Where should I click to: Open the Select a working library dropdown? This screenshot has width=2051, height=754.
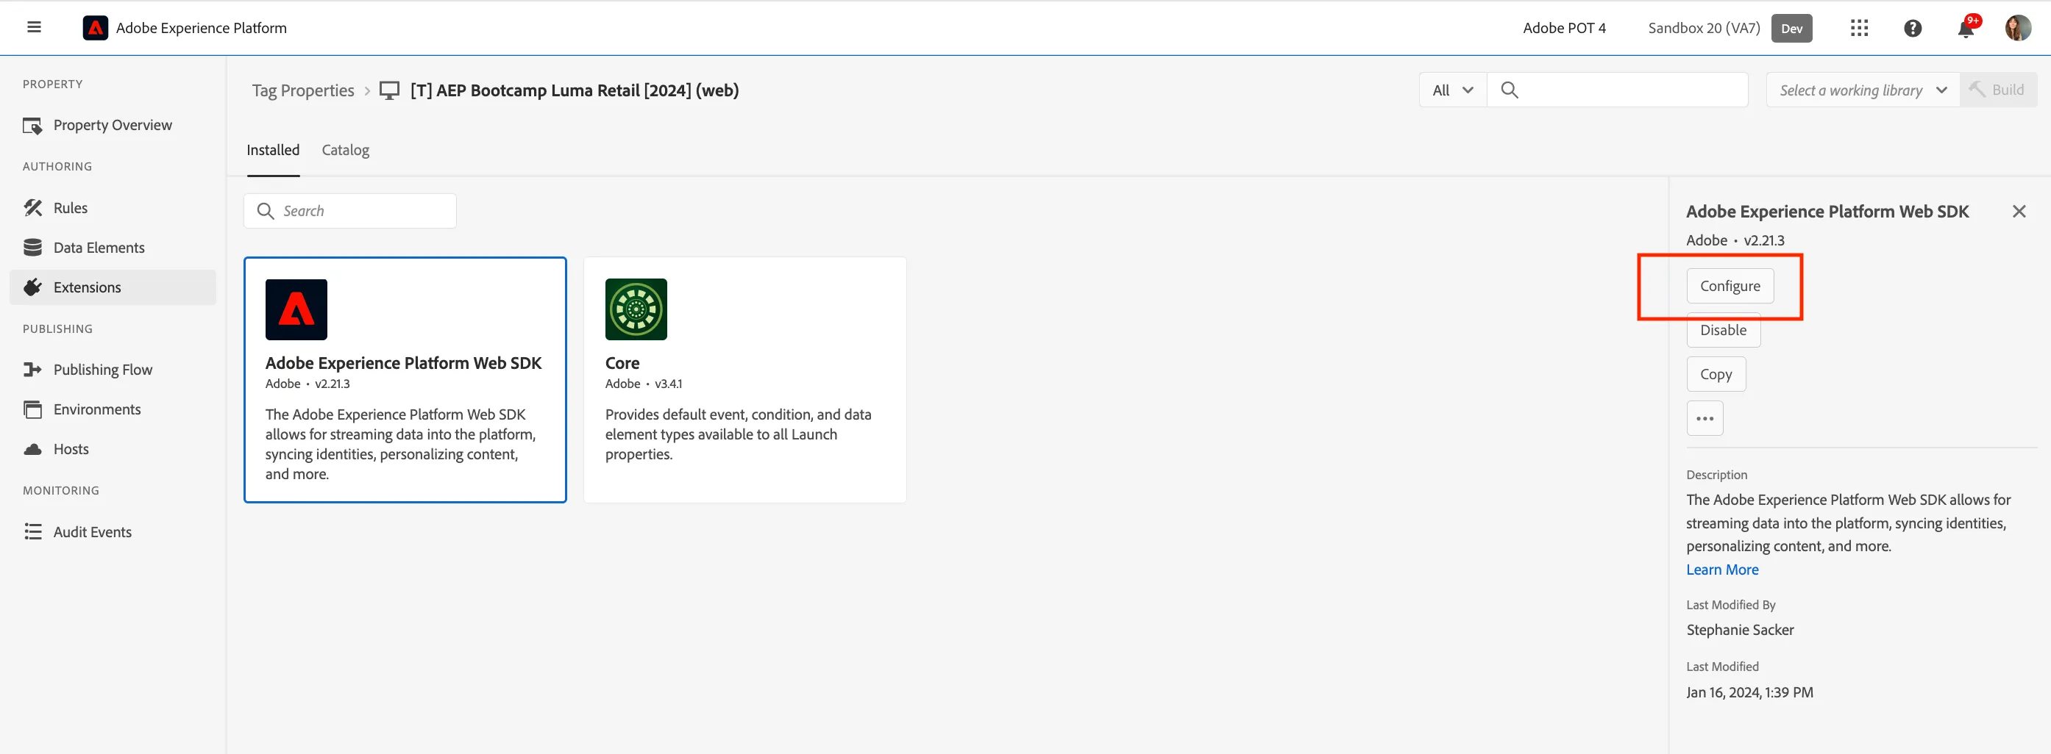pyautogui.click(x=1862, y=90)
